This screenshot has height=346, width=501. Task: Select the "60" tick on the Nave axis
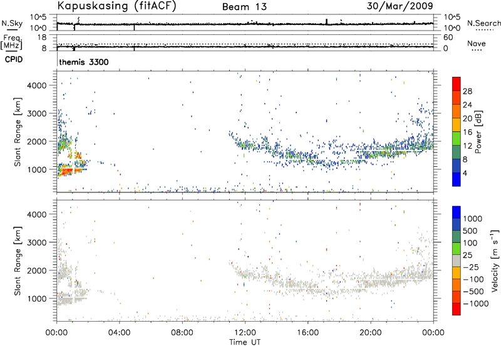(448, 37)
